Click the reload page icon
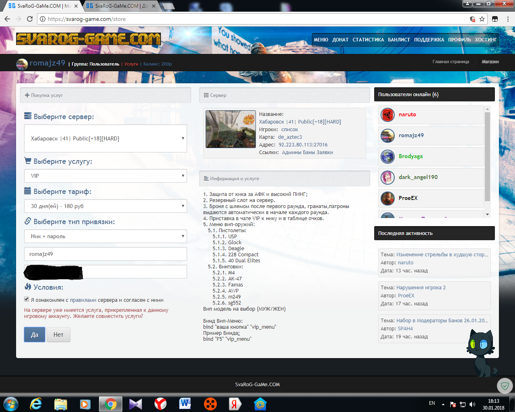The width and height of the screenshot is (515, 412). [29, 19]
